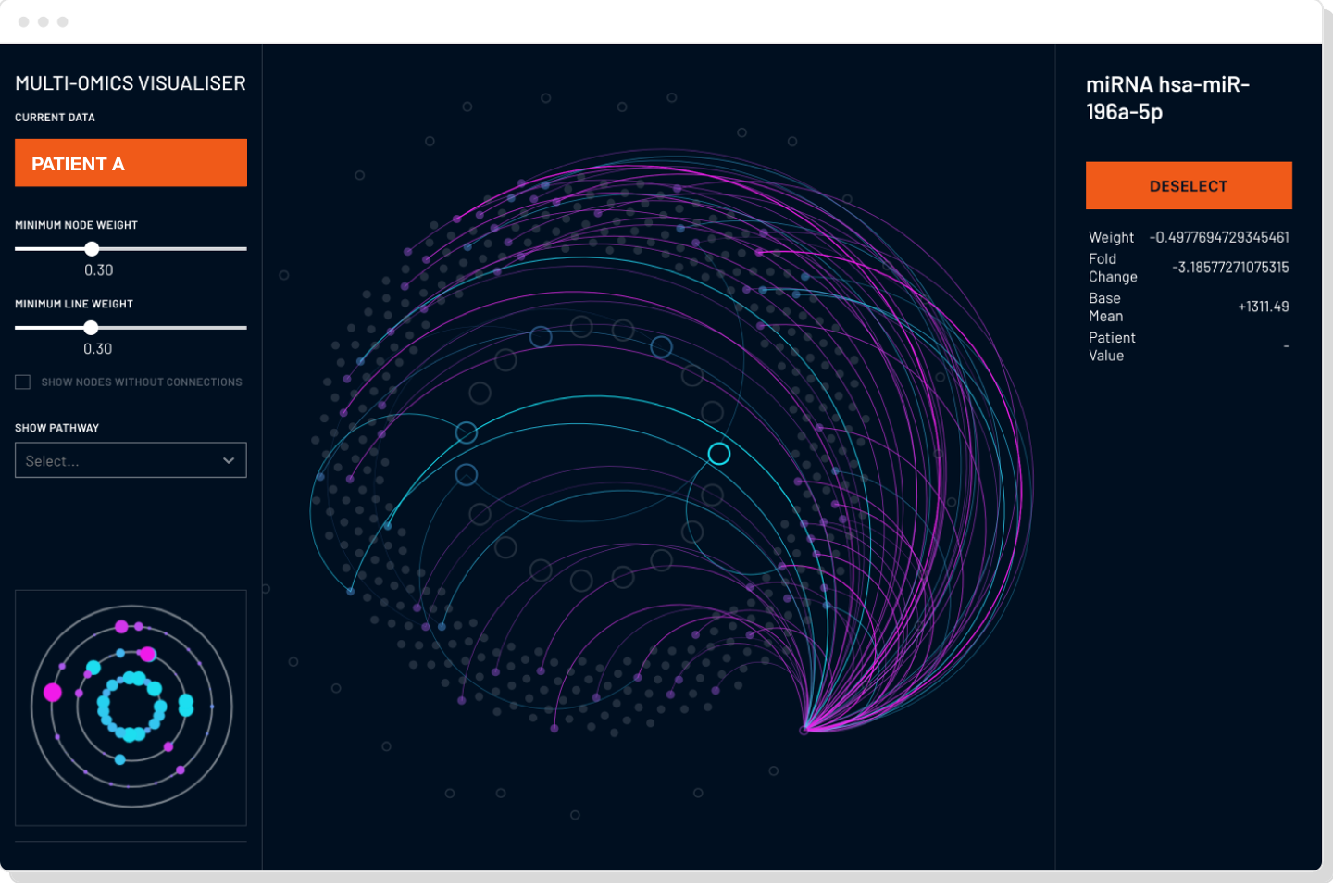Click the Minimum Line Weight slider handle
This screenshot has height=889, width=1333.
coord(91,328)
